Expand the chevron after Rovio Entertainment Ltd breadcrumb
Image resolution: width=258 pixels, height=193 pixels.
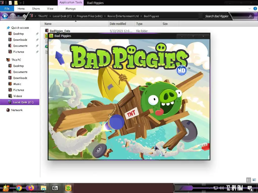pos(141,16)
